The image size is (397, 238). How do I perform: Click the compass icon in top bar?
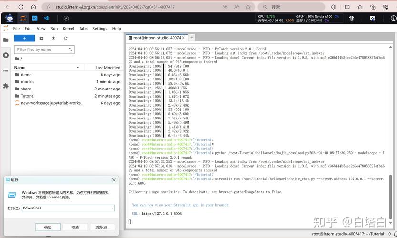66,18
